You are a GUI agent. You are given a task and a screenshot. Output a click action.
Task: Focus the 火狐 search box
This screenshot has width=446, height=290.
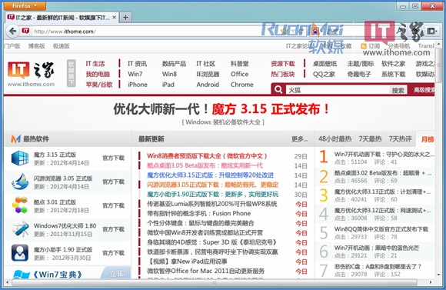click(337, 90)
